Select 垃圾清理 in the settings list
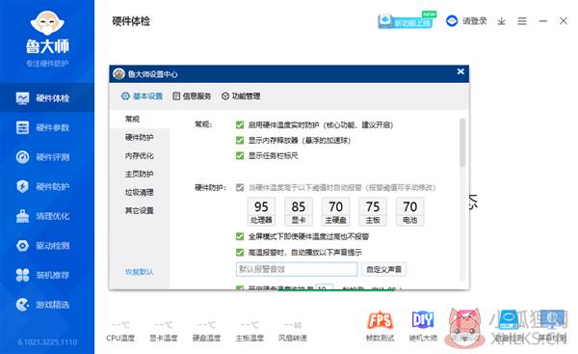 pos(140,192)
